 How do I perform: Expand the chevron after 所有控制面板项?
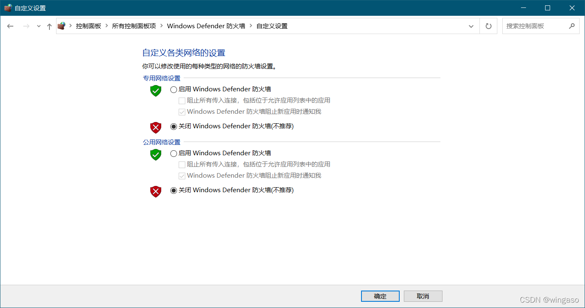point(162,26)
